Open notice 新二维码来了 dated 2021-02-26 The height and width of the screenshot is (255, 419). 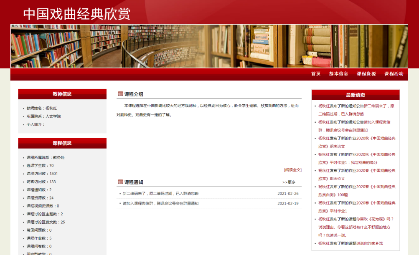160,194
